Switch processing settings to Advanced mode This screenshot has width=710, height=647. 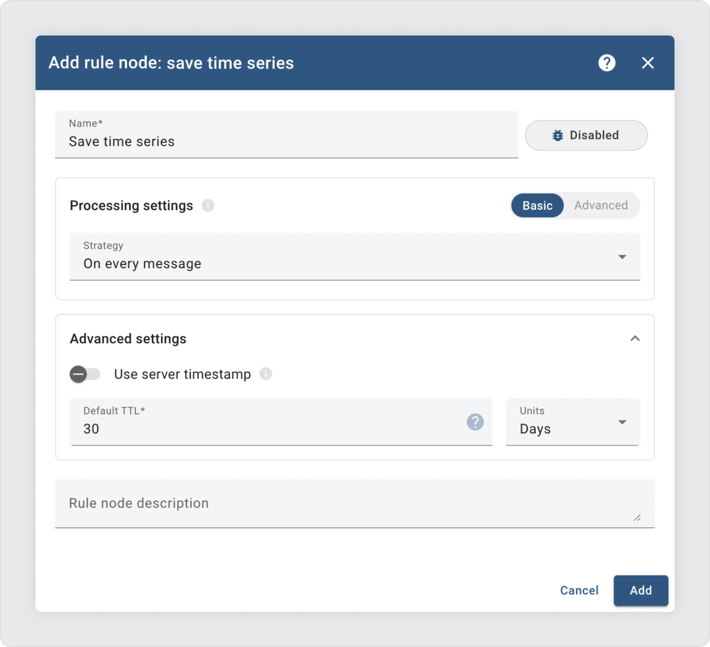pos(601,205)
